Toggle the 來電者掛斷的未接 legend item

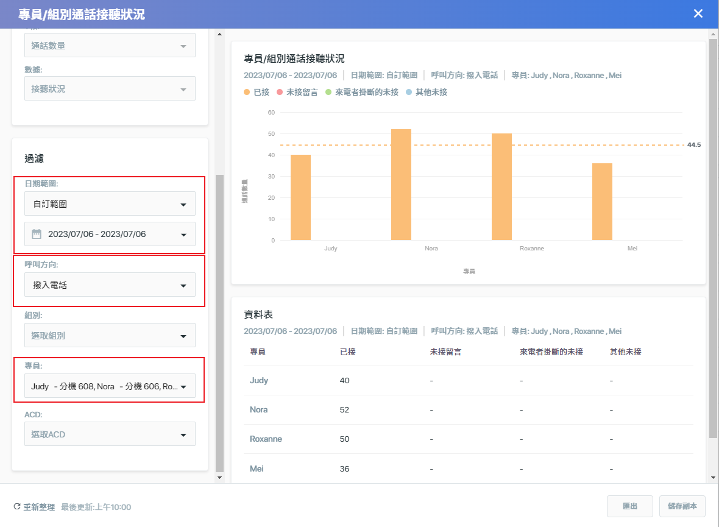coord(362,92)
